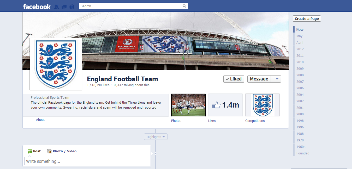352x169 pixels.
Task: Expand the dropdown arrow beside Message
Action: (x=277, y=79)
